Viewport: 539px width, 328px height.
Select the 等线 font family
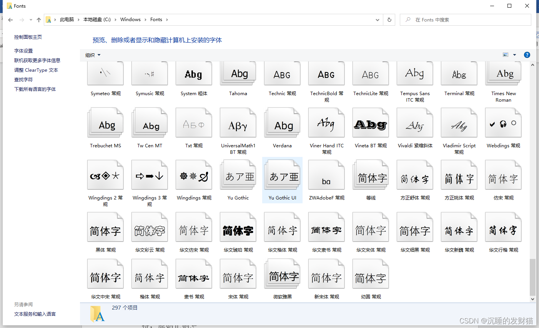tap(371, 175)
